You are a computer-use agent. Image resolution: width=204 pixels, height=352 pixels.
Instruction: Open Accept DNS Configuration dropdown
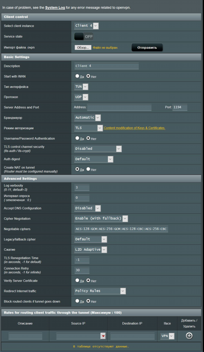pyautogui.click(x=87, y=208)
